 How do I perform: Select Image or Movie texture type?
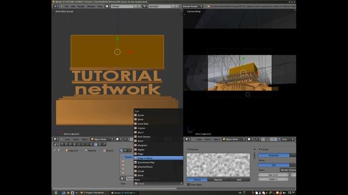tap(158, 158)
